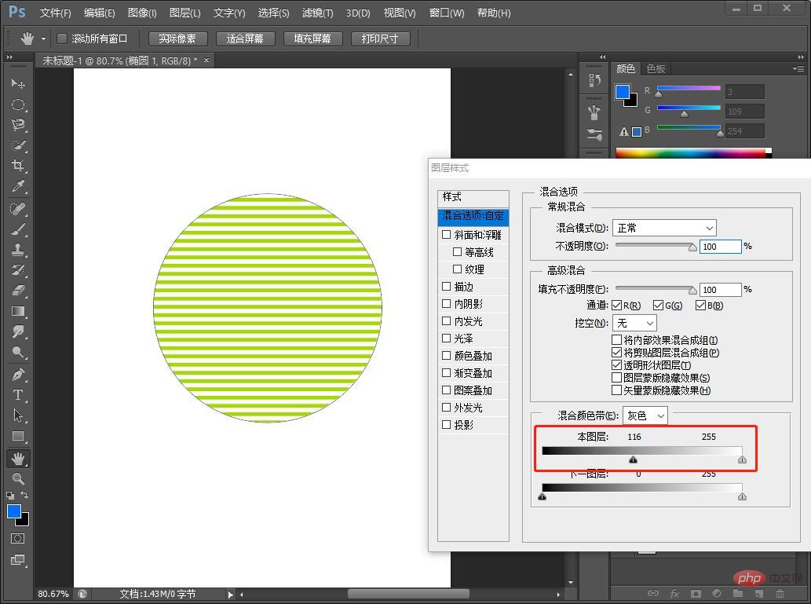
Task: Select the History Brush tool
Action: (x=17, y=270)
